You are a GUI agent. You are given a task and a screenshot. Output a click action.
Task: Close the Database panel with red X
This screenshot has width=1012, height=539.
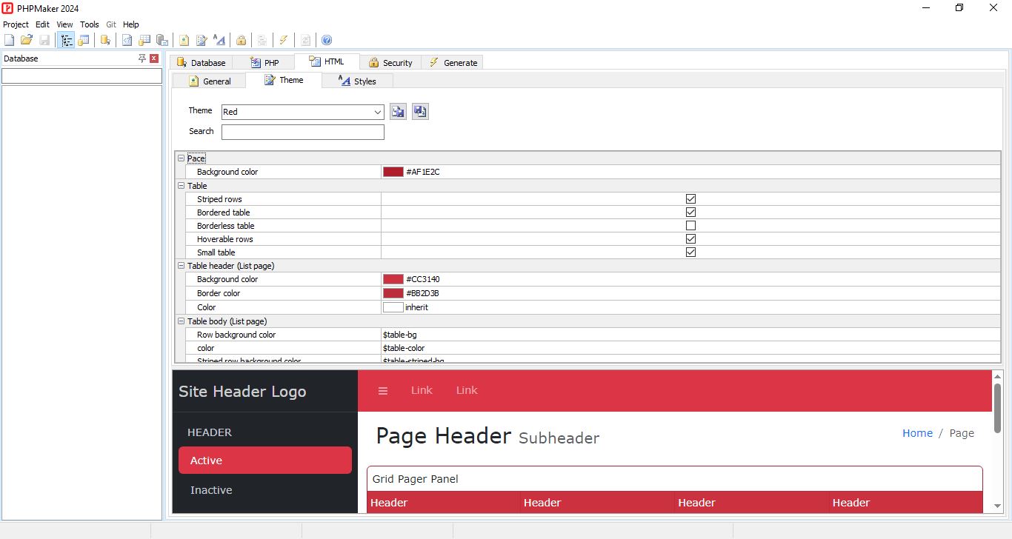tap(154, 58)
